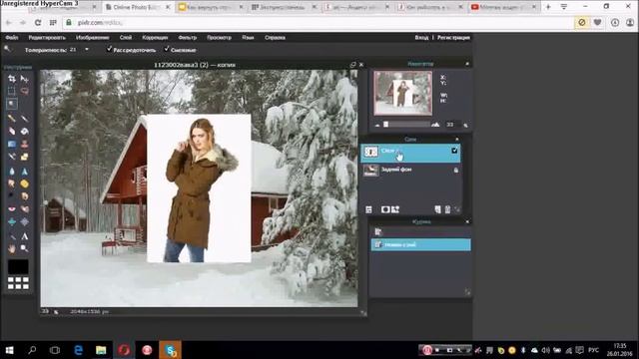Open layer settings icon in Layers panel
The image size is (639, 359).
click(x=368, y=209)
